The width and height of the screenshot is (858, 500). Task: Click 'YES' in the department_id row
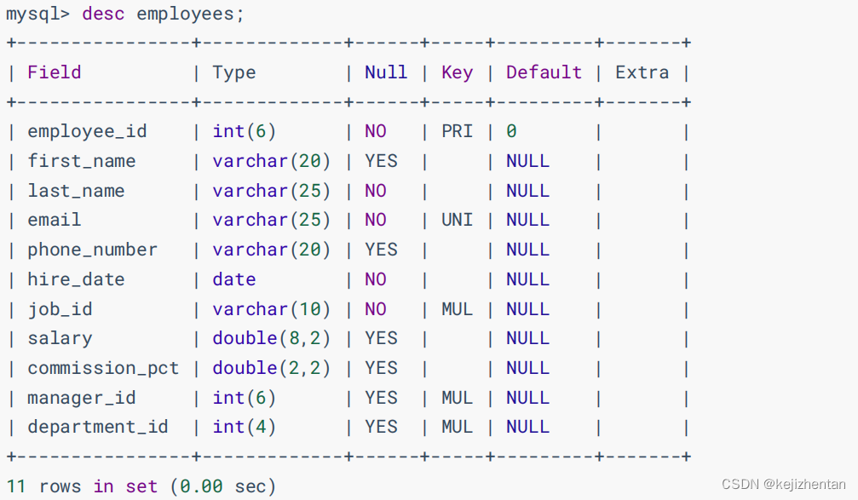pyautogui.click(x=381, y=428)
